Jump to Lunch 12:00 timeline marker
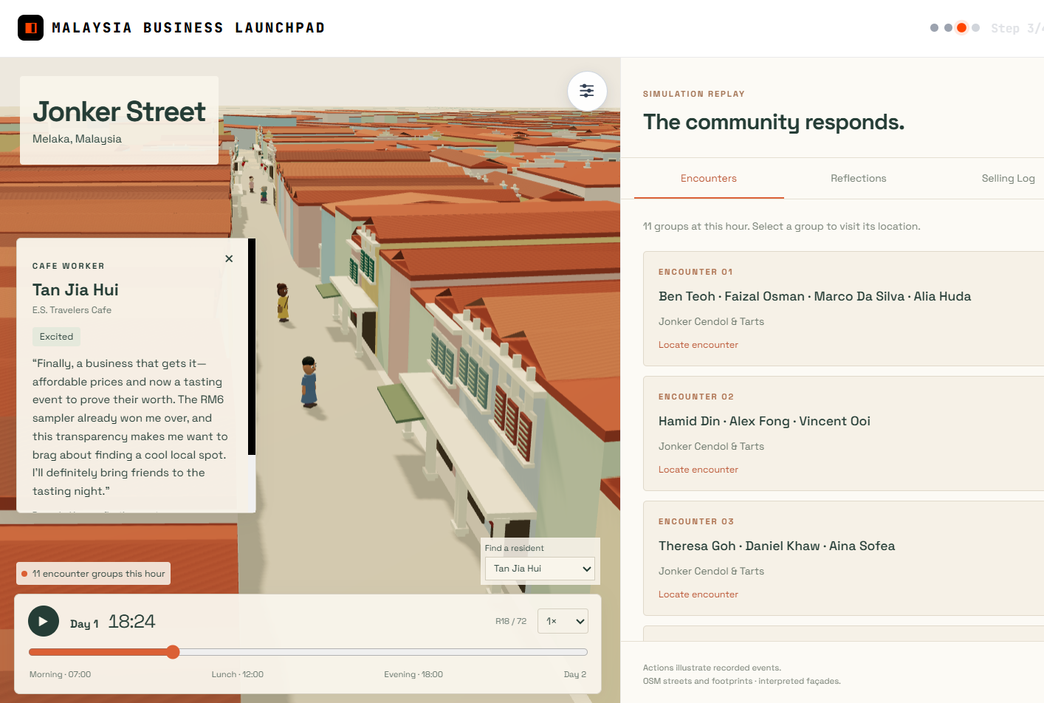Viewport: 1044px width, 703px height. tap(238, 674)
